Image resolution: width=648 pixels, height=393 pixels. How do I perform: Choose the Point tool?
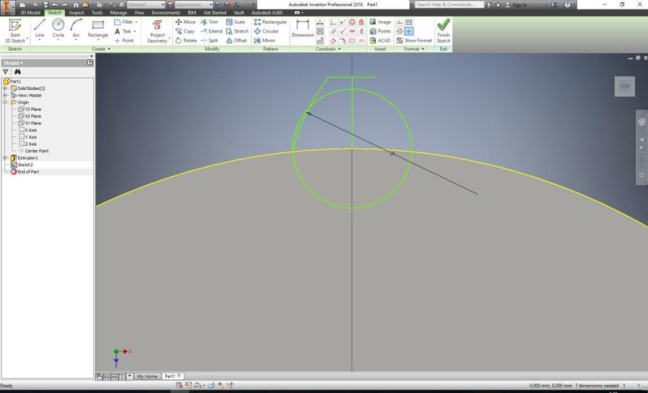[x=124, y=41]
